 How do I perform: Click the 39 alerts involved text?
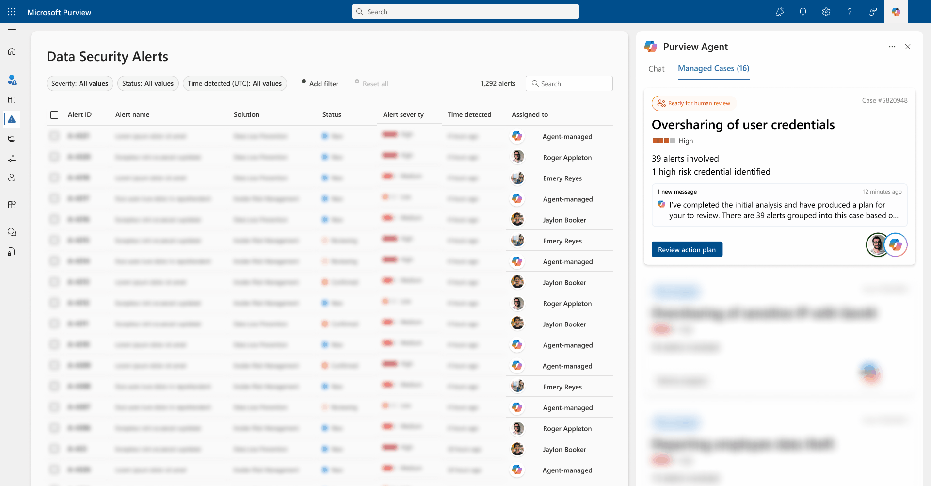pyautogui.click(x=685, y=159)
